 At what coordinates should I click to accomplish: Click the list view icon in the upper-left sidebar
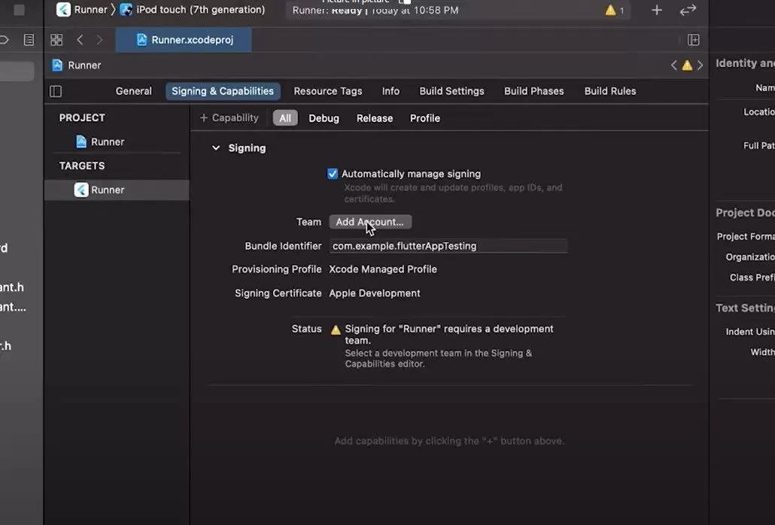(x=29, y=39)
